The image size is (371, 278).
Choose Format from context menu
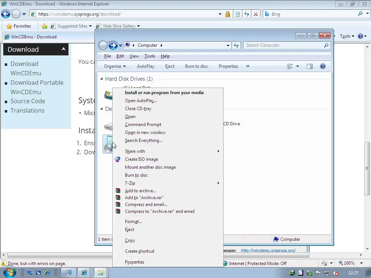coord(168,222)
